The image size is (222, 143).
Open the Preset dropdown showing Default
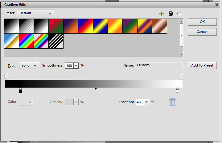(35, 13)
